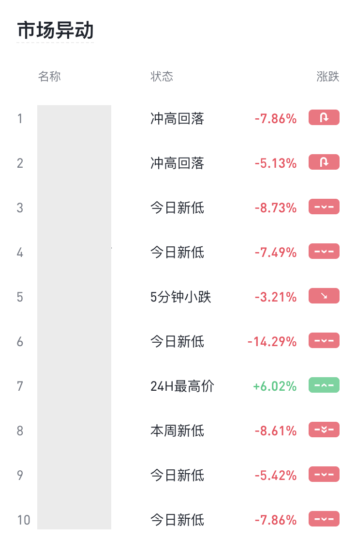This screenshot has width=356, height=542.
Task: Select the 5分钟小跌 status entry
Action: coord(181,297)
